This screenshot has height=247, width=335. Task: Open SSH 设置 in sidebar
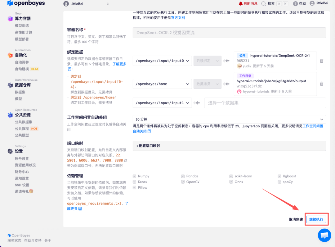[x=22, y=185]
